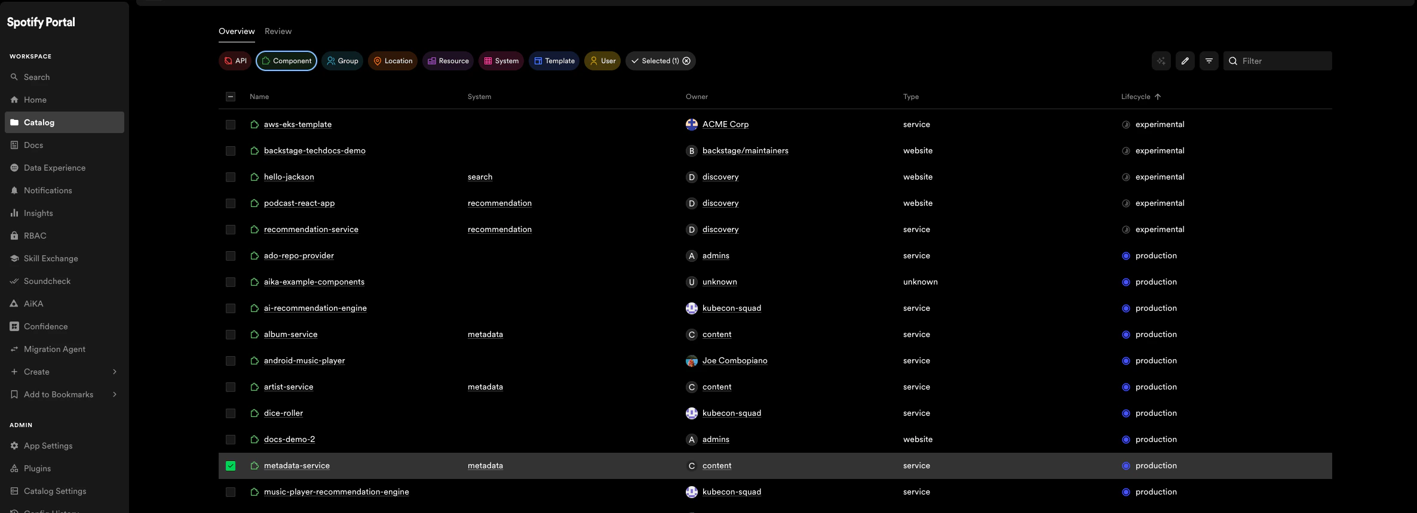The width and height of the screenshot is (1417, 513).
Task: Check the hello-jackson row checkbox
Action: (x=231, y=177)
